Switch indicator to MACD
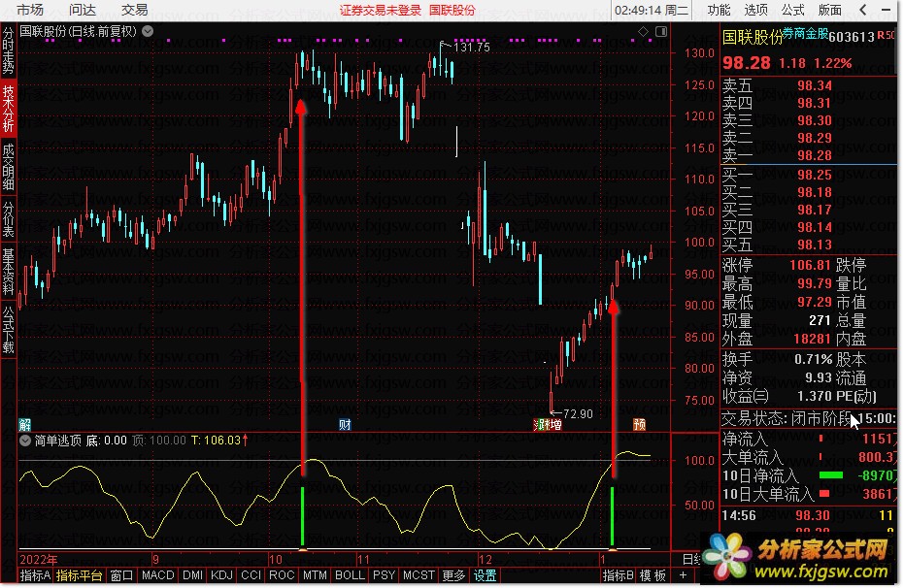Viewport: 904px width, 588px height. [158, 575]
